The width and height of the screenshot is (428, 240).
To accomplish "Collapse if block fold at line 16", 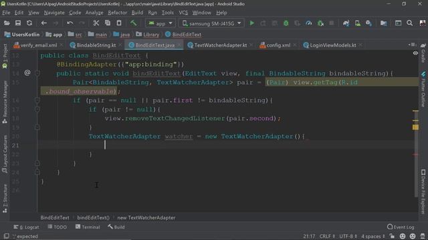I will coord(37,100).
